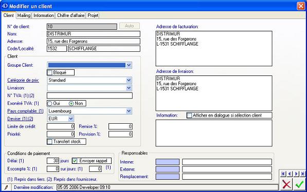Image resolution: width=307 pixels, height=192 pixels.
Task: Click the Interne blue code field
Action: point(168,162)
